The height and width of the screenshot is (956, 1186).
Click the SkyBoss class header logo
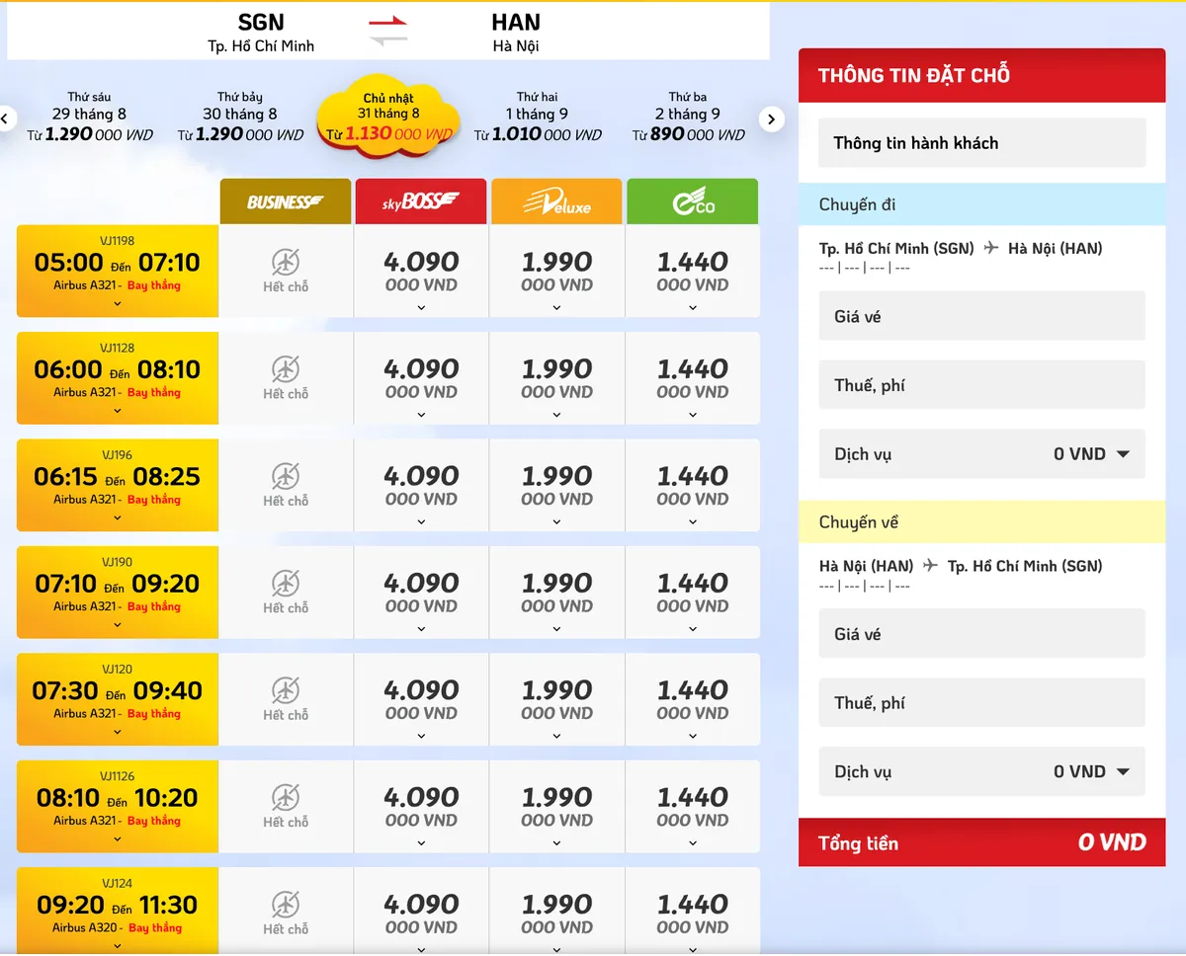[421, 201]
